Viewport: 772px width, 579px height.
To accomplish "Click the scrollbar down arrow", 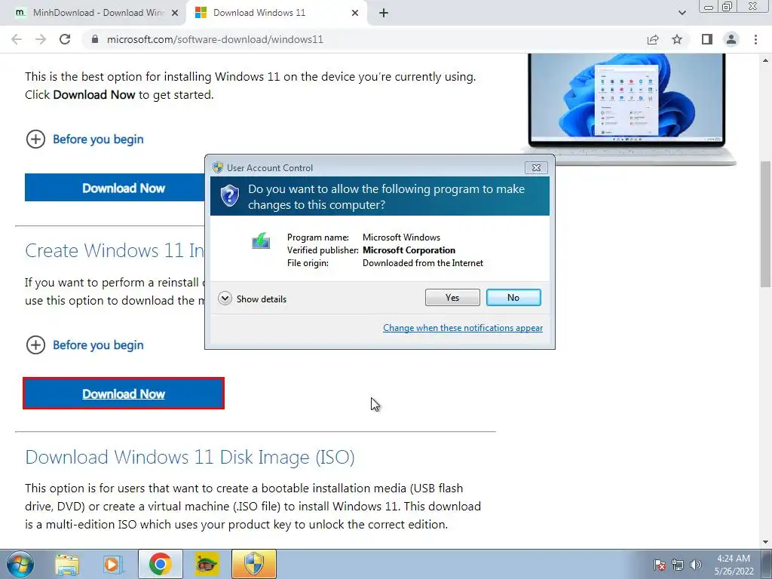I will tap(766, 543).
